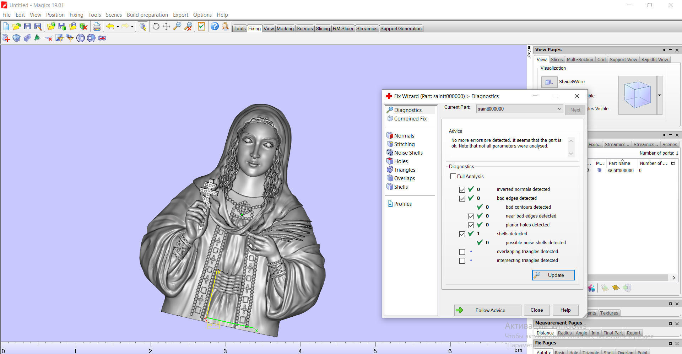Enable overlapping triangles detected checkbox
682x354 pixels.
tap(462, 252)
